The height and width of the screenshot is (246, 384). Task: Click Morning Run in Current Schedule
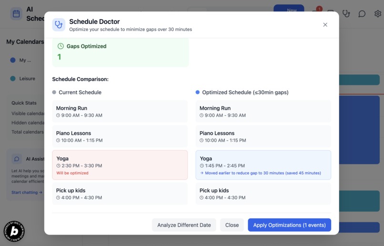click(x=120, y=111)
